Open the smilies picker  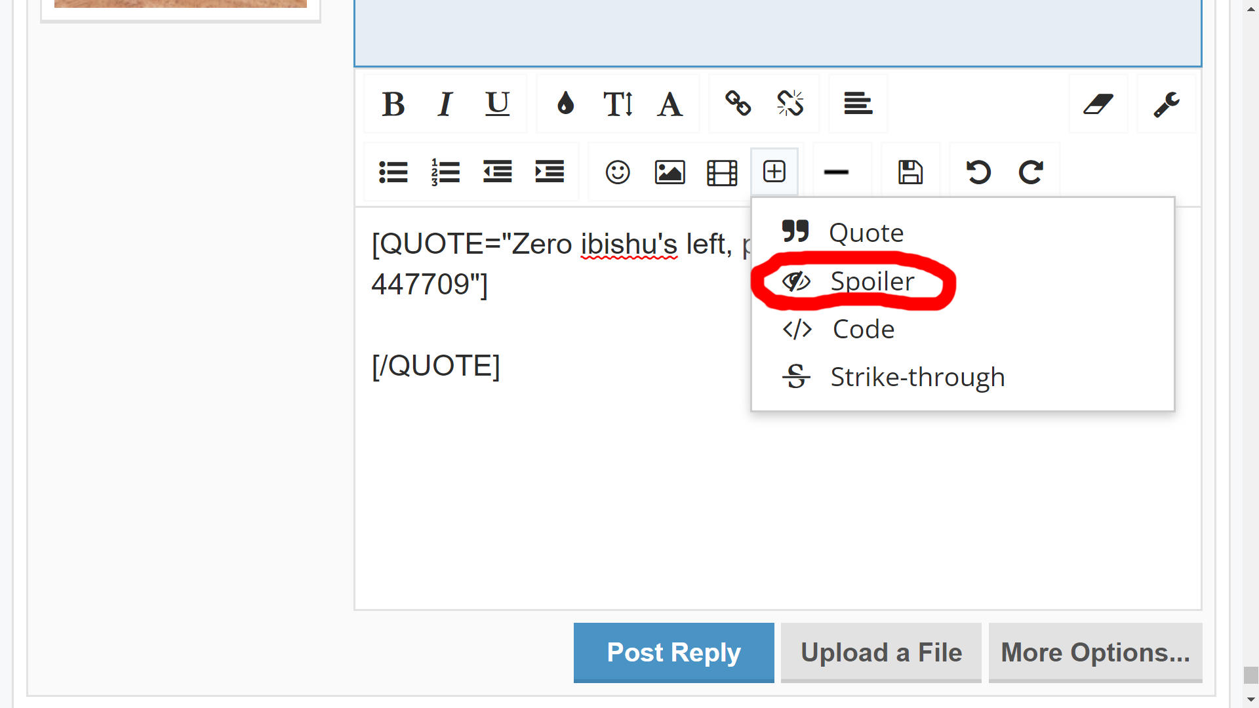coord(618,172)
